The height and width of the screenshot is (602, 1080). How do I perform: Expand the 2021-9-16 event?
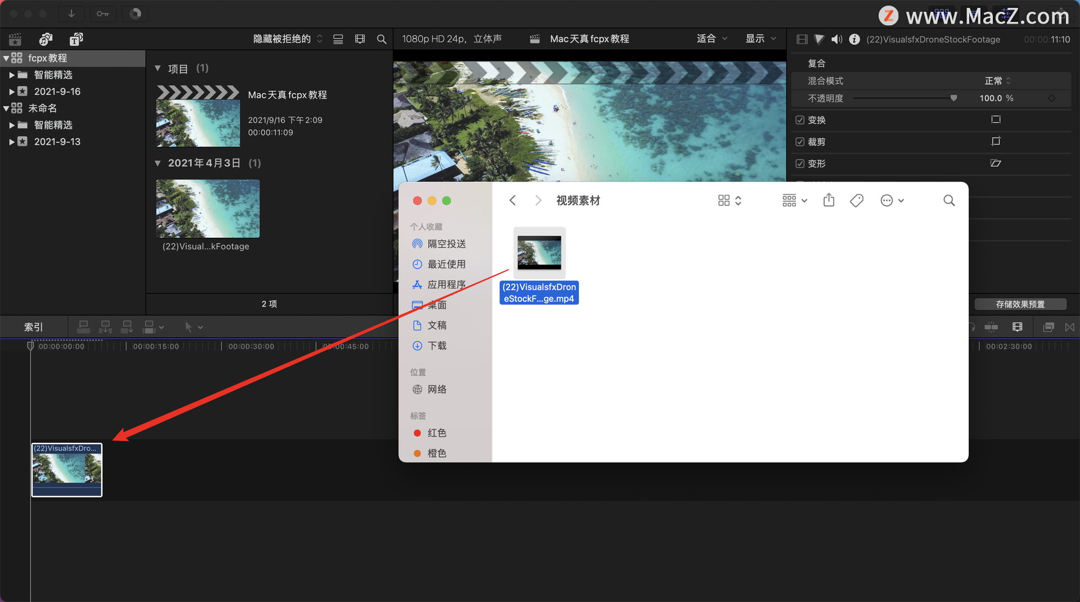[12, 92]
